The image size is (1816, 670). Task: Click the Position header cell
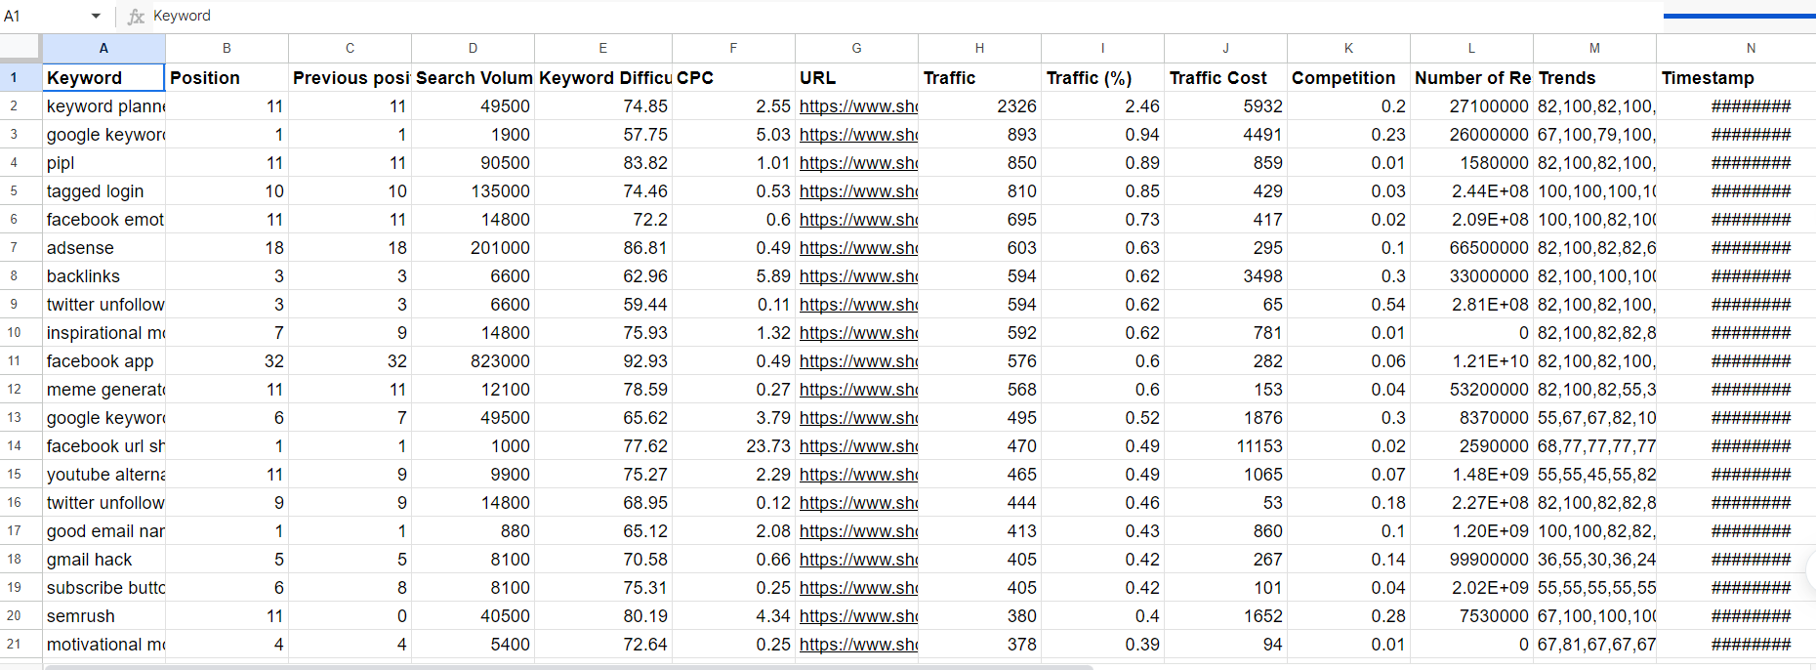227,77
